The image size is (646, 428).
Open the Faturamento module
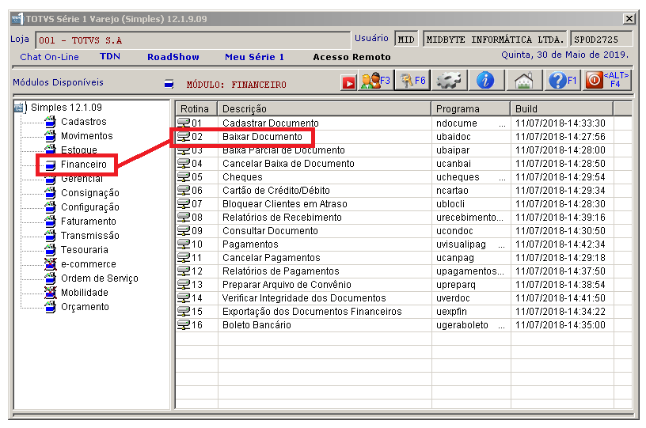[x=88, y=222]
